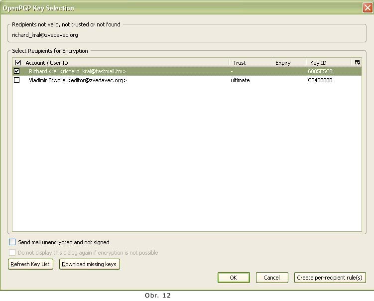Click richard_kral@zvedavec.org invalid recipient text
The image size is (374, 301).
[45, 35]
